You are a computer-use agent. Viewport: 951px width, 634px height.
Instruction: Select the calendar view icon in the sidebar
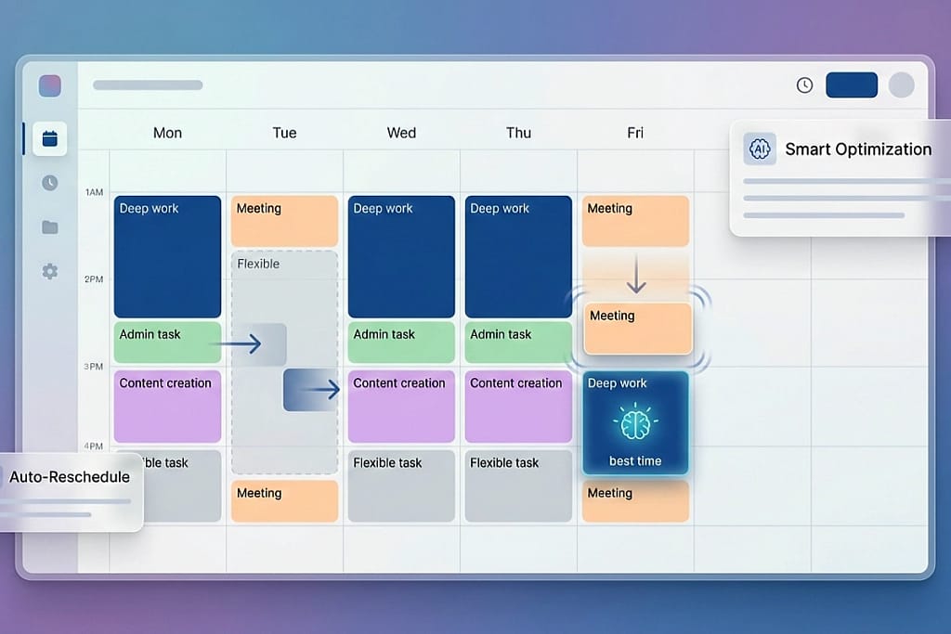[49, 138]
